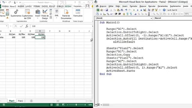Select cell containing 01/fev

pyautogui.click(x=20, y=34)
